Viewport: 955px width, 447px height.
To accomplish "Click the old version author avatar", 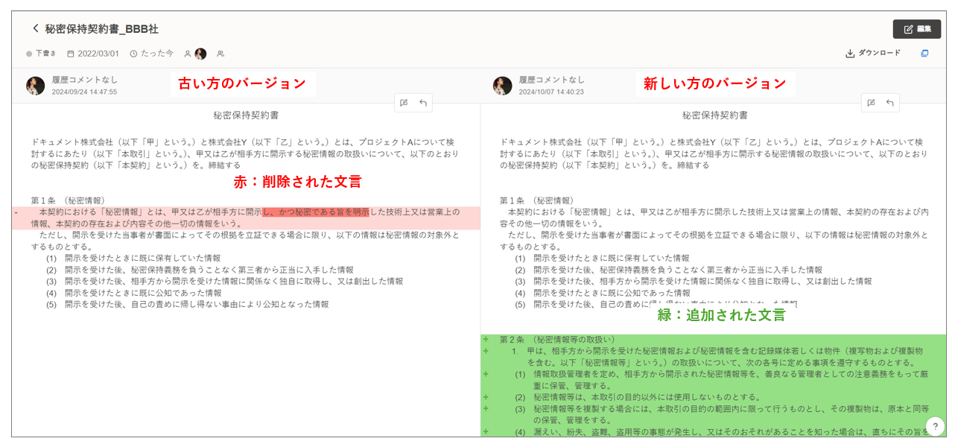I will pos(35,86).
